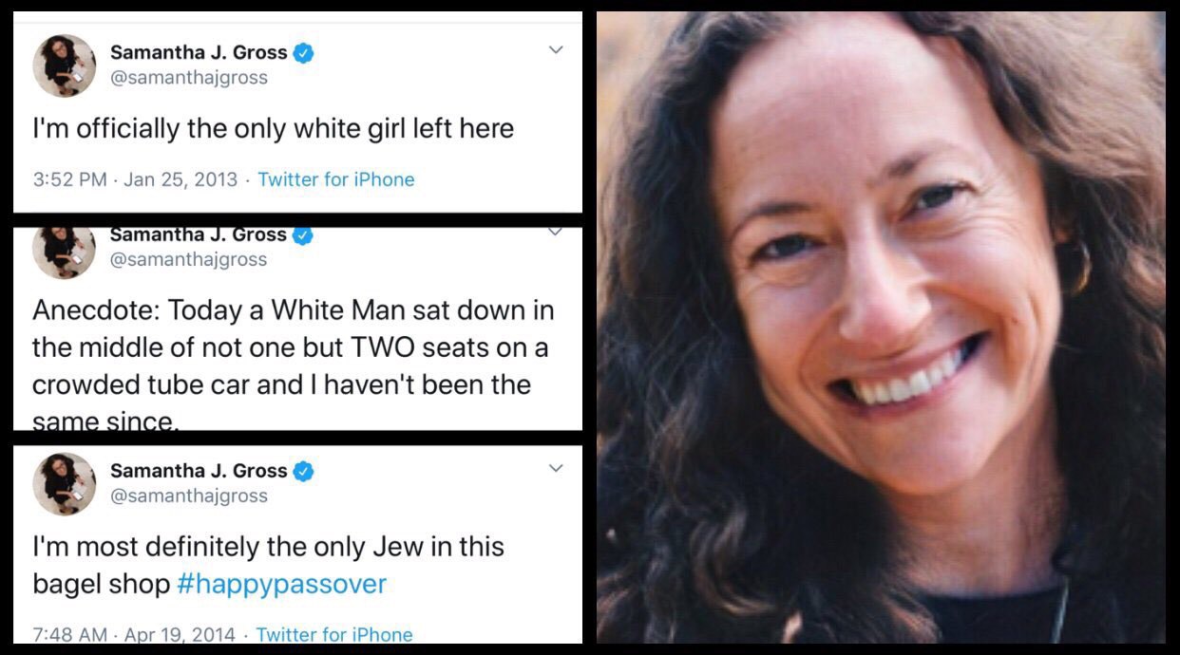Viewport: 1180px width, 655px height.
Task: Click the 7:48 AM · Apr 19, 2014 timestamp
Action: (x=134, y=634)
